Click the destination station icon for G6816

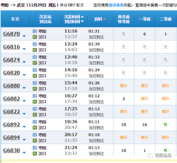(x=35, y=50)
